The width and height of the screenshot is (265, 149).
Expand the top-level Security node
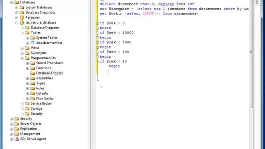pyautogui.click(x=11, y=119)
